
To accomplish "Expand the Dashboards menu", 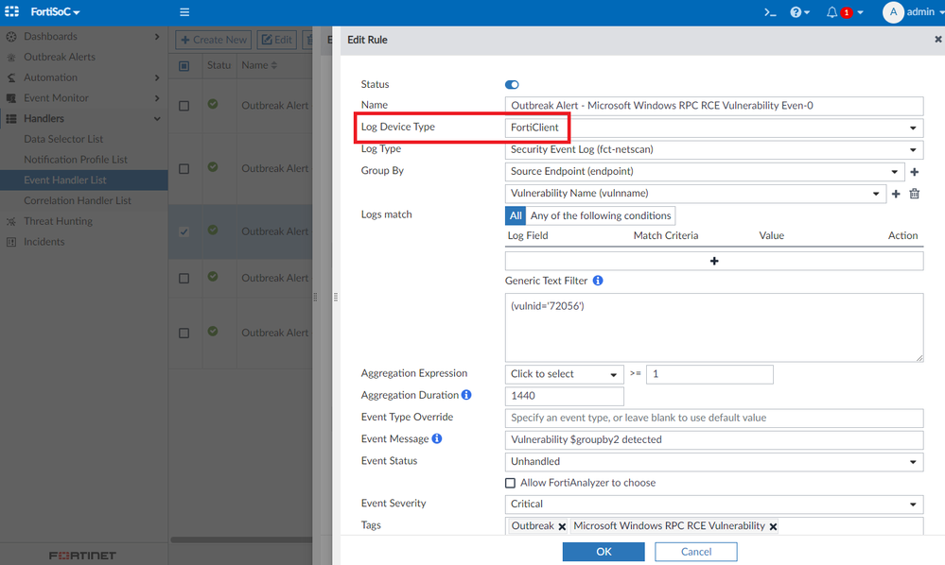I will point(84,36).
